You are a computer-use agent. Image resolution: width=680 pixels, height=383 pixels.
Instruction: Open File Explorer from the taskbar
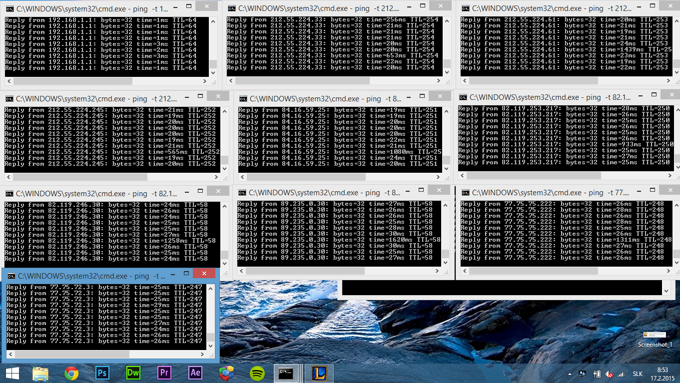coord(40,373)
